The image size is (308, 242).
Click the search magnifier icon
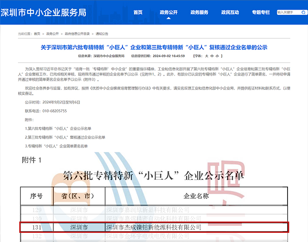click(x=303, y=12)
